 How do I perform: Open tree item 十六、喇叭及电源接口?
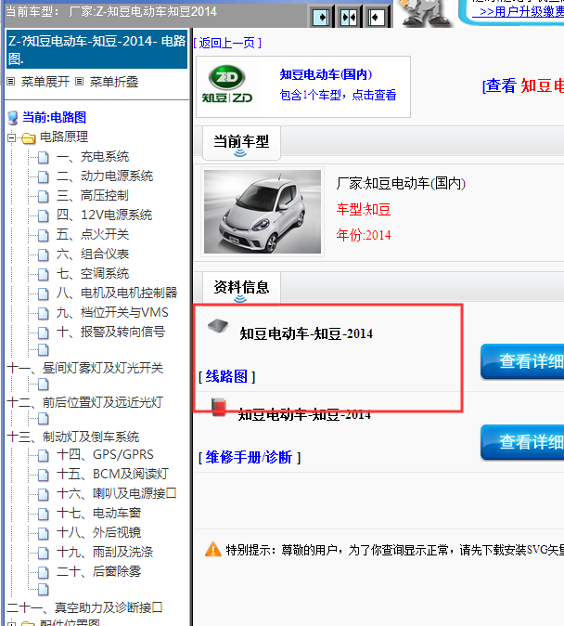(117, 494)
